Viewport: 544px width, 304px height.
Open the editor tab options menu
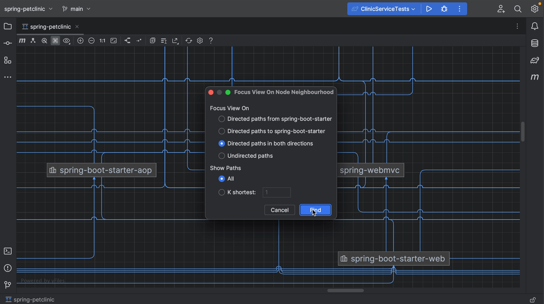click(517, 26)
